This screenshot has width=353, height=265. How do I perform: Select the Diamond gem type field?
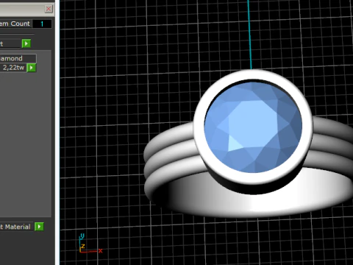click(18, 58)
